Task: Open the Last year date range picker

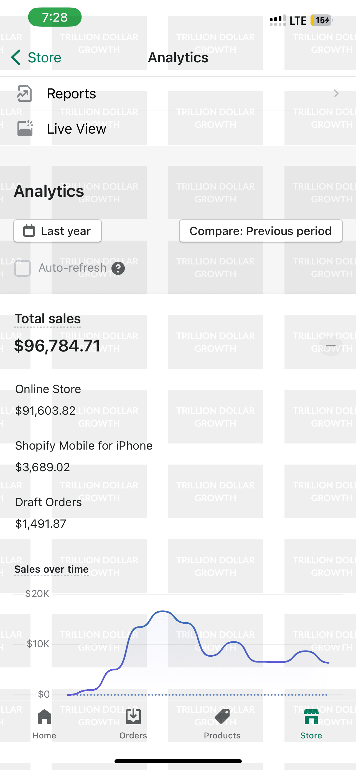Action: (x=57, y=231)
